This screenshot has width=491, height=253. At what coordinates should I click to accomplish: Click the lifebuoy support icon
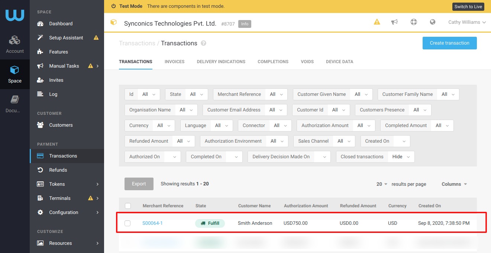[x=414, y=22]
